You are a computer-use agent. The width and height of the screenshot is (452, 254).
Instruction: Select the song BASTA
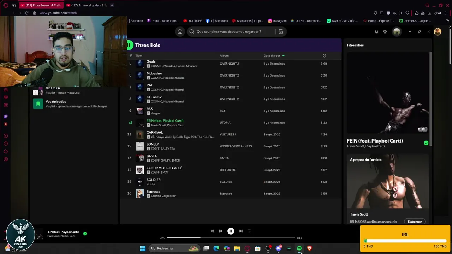(151, 156)
